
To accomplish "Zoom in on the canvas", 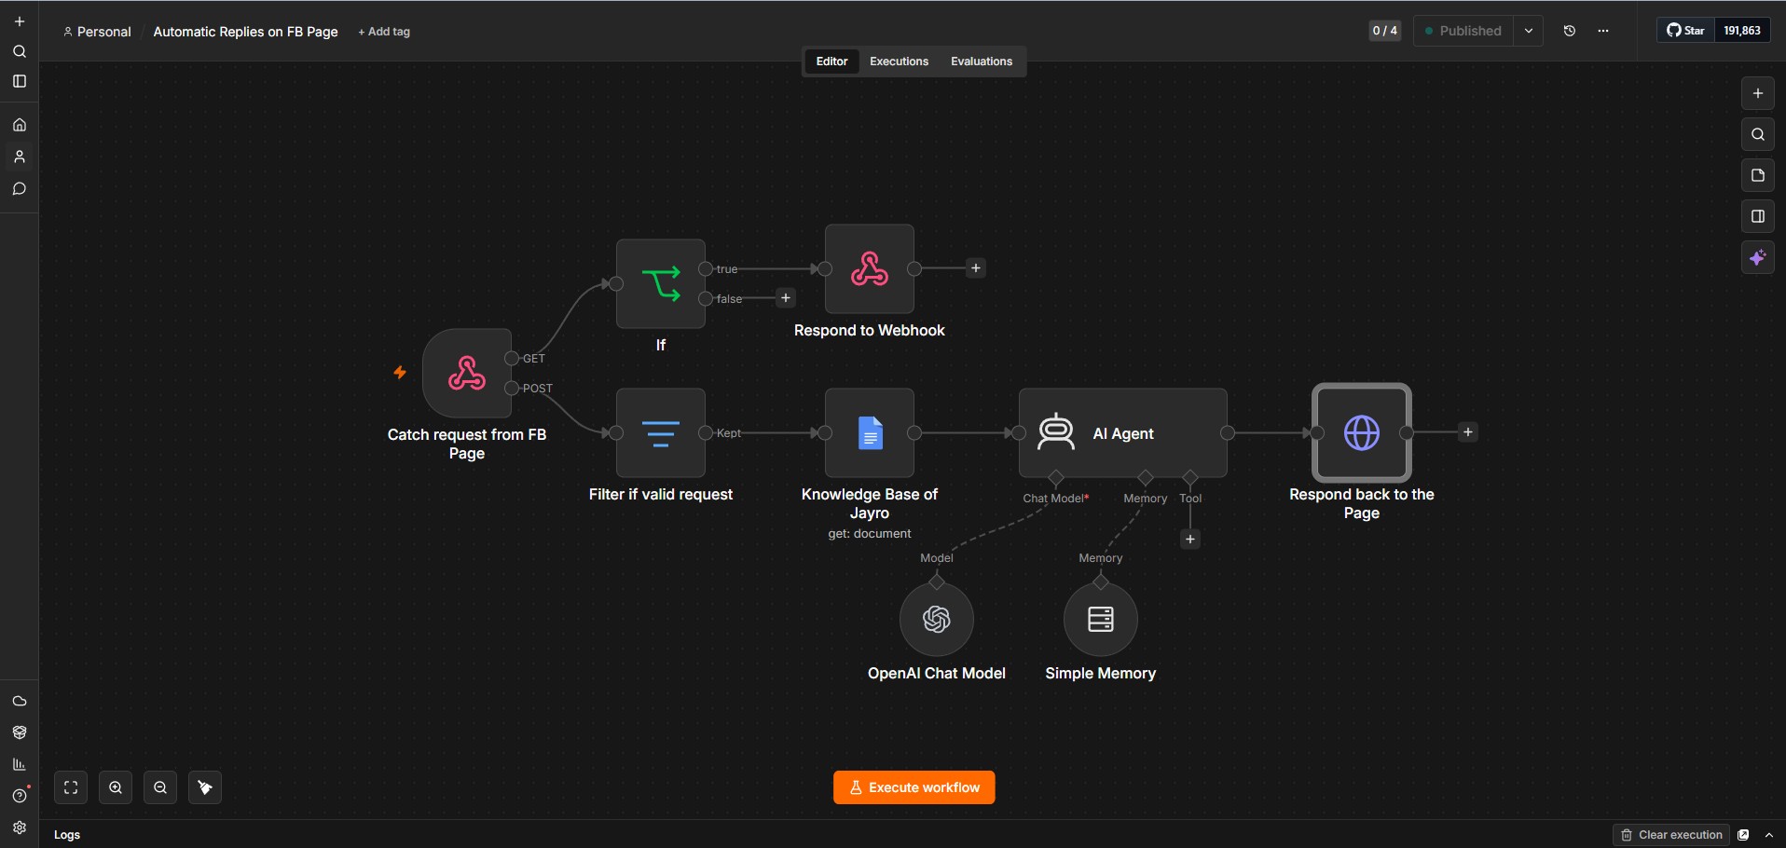I will coord(116,787).
